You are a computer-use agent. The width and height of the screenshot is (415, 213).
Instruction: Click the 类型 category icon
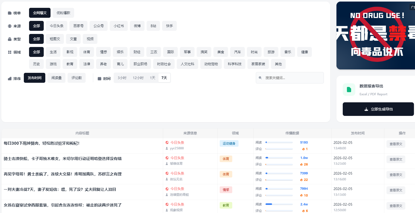coord(10,39)
